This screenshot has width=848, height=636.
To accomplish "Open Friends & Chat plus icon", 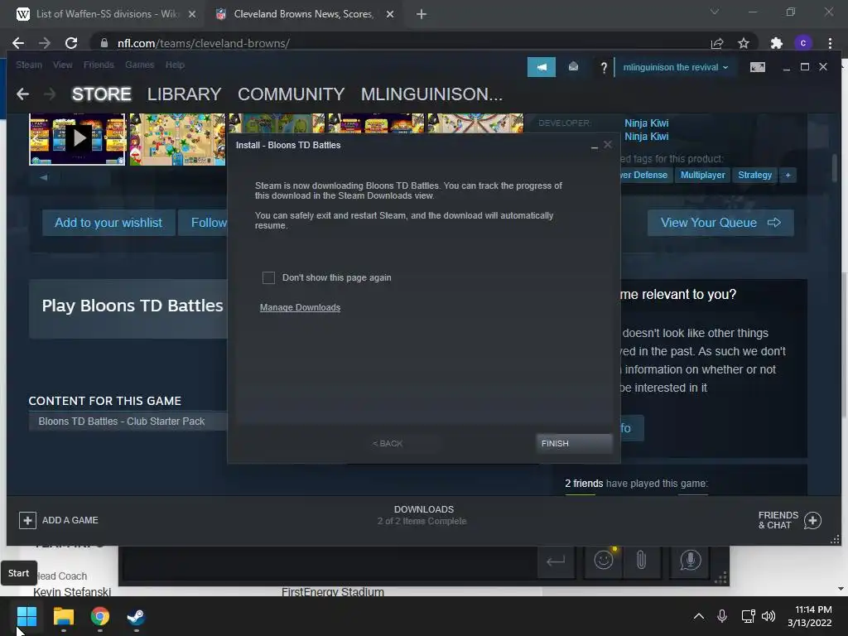I will click(x=812, y=520).
